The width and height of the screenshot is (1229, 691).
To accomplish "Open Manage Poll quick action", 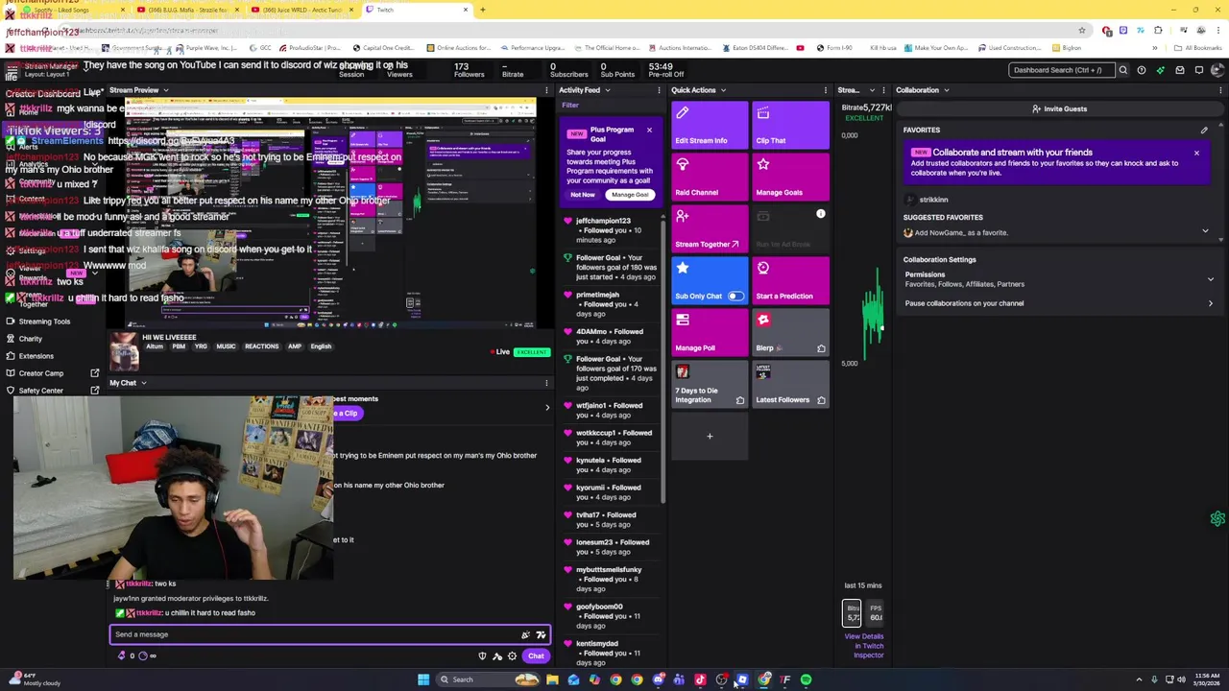I will (710, 332).
